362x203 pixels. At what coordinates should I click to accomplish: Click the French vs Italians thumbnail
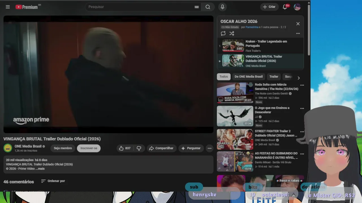[x=290, y=183]
